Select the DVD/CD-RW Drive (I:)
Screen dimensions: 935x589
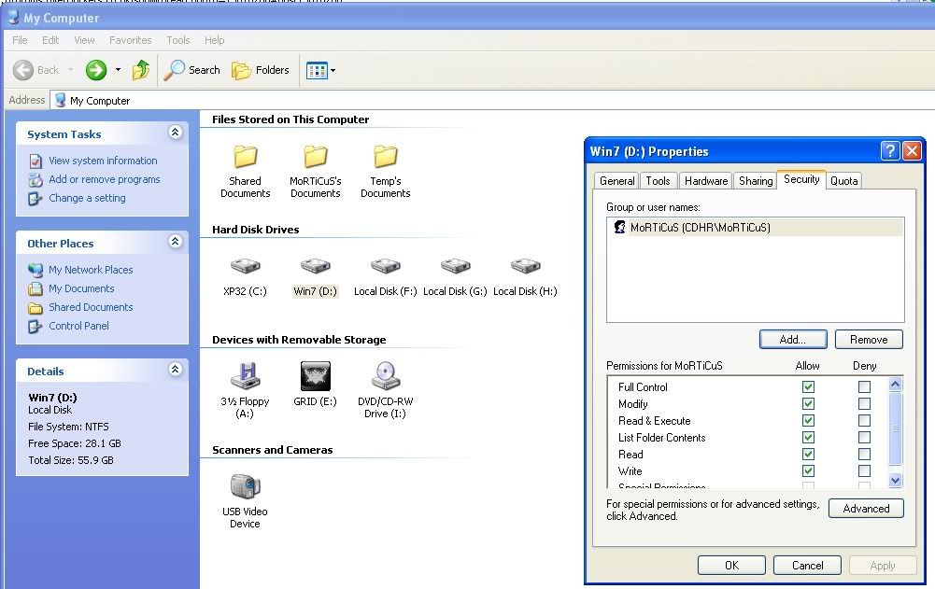point(385,390)
